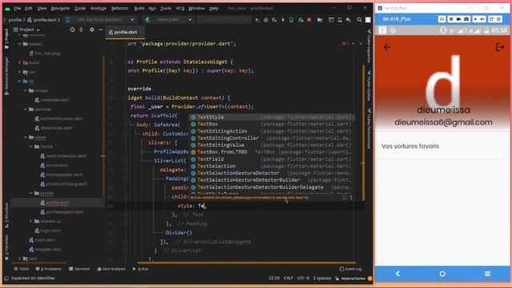This screenshot has height=288, width=512.
Task: Take screenshot with camera icon in mirroring toolbar
Action: pyautogui.click(x=466, y=19)
